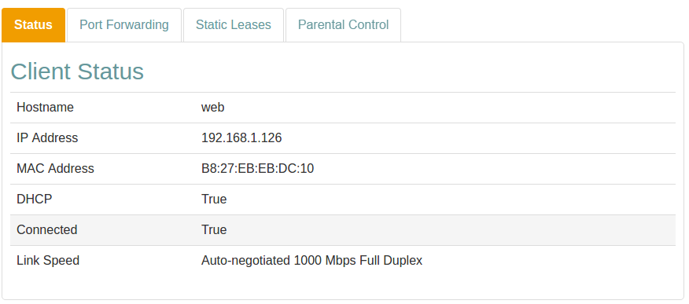The height and width of the screenshot is (304, 689).
Task: Click 'Auto-negotiated' text in Link Speed value
Action: pyautogui.click(x=245, y=261)
